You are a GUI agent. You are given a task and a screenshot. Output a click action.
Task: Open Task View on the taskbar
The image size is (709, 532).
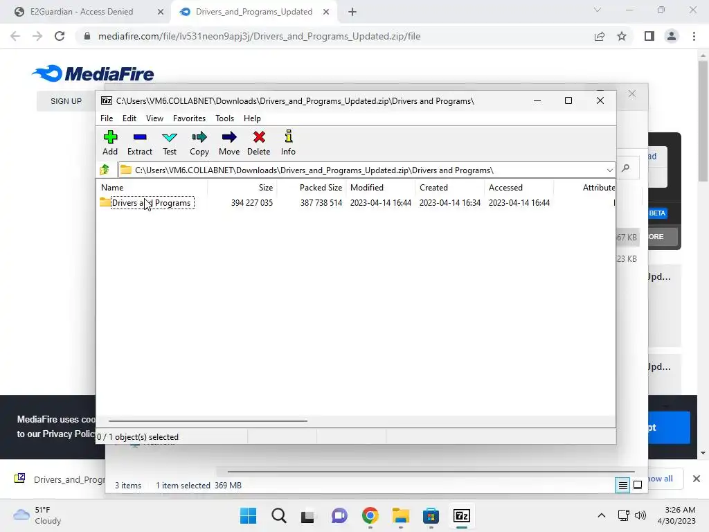[308, 515]
